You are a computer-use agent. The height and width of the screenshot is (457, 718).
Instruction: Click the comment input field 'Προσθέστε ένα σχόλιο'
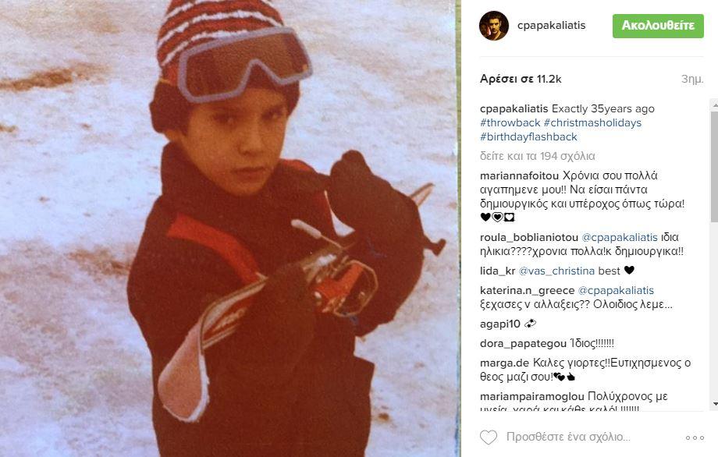click(x=568, y=438)
